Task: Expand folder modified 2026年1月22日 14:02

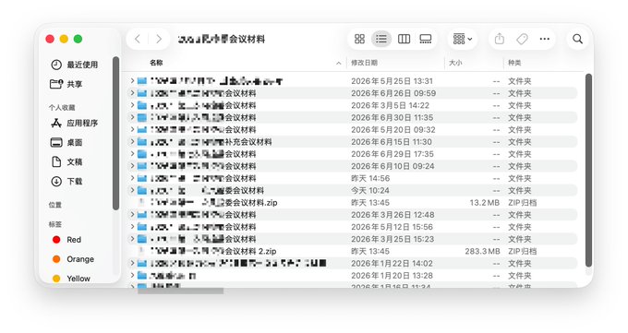Action: (x=132, y=264)
